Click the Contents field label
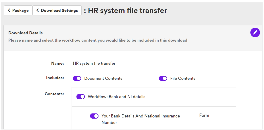Image resolution: width=264 pixels, height=130 pixels. pos(54,94)
